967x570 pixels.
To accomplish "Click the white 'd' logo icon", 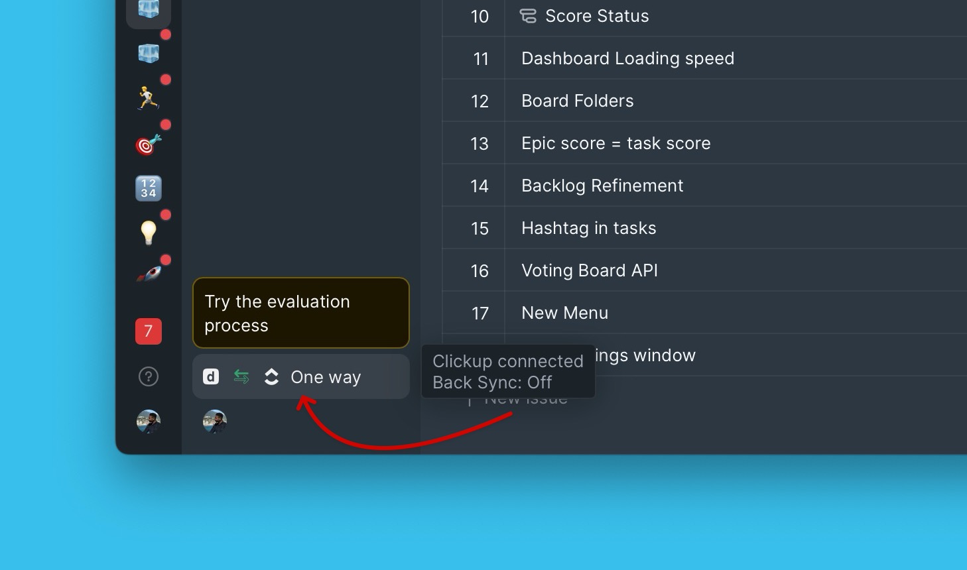I will click(211, 376).
